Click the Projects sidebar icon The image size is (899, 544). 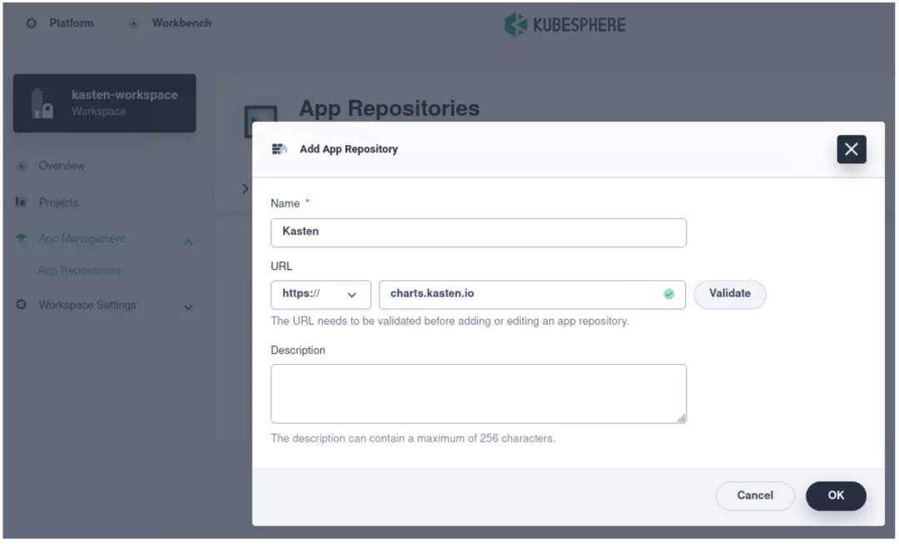tap(21, 202)
